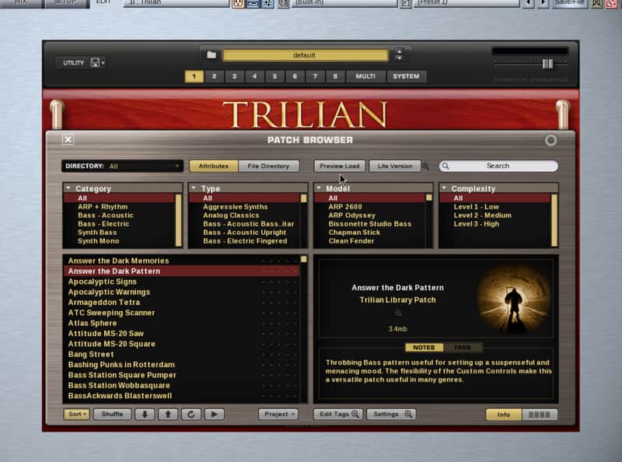Click the Edit Tags button
Image resolution: width=622 pixels, height=462 pixels.
(338, 415)
